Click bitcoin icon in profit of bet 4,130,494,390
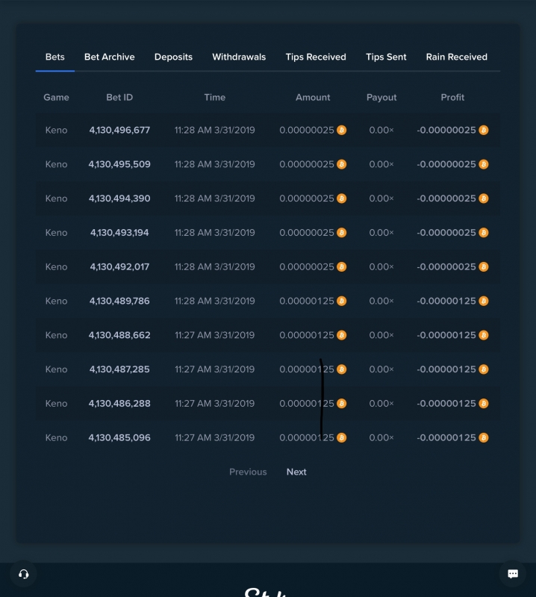 coord(484,199)
